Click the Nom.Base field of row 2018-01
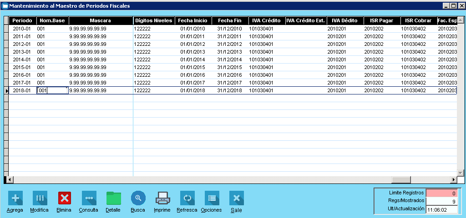This screenshot has height=218, width=466. 52,90
